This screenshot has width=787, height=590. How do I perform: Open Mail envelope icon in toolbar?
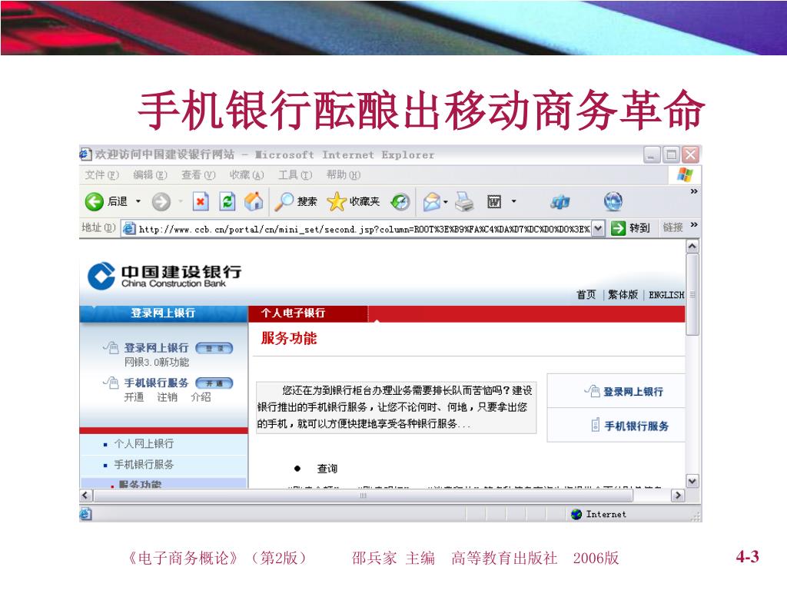pyautogui.click(x=432, y=202)
